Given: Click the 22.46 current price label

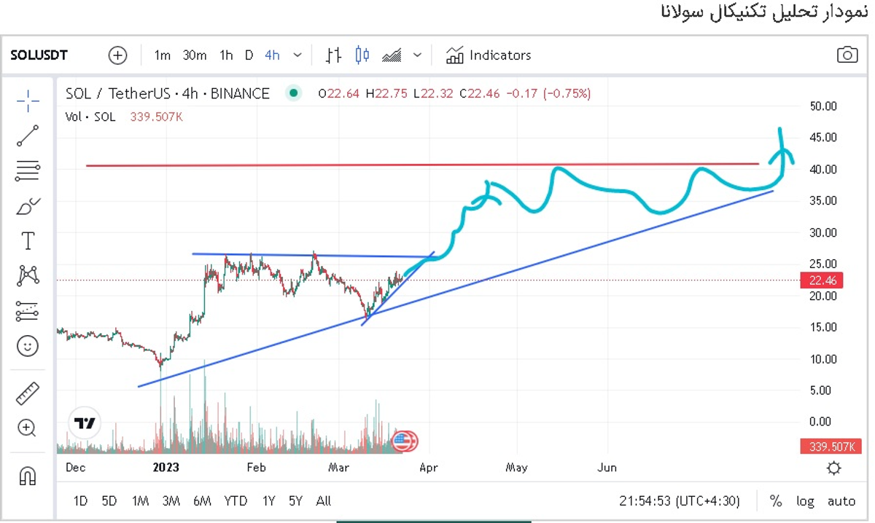Looking at the screenshot, I should click(x=821, y=280).
